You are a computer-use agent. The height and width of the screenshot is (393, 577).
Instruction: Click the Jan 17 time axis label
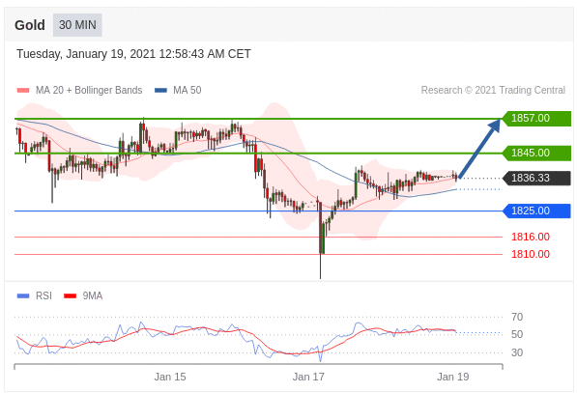pos(308,377)
